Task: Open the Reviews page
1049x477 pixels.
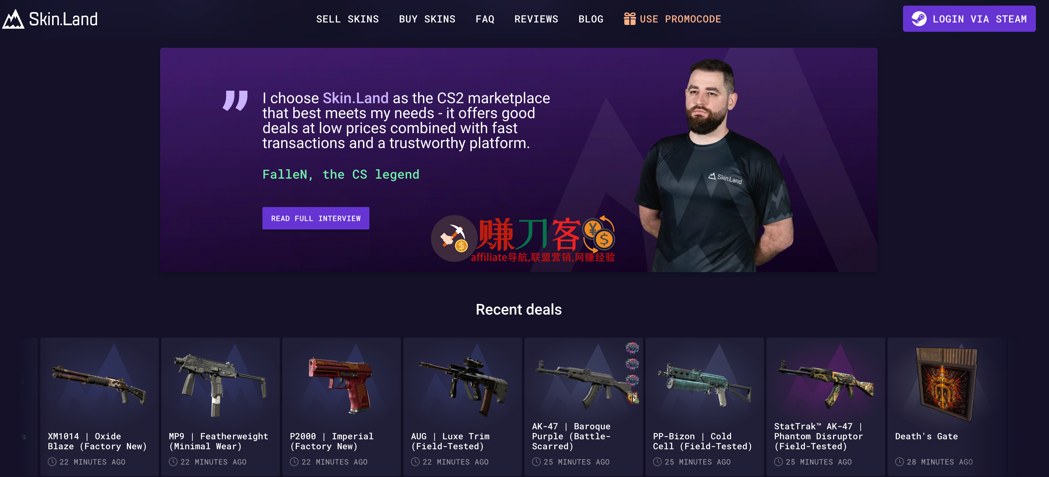Action: click(x=536, y=19)
